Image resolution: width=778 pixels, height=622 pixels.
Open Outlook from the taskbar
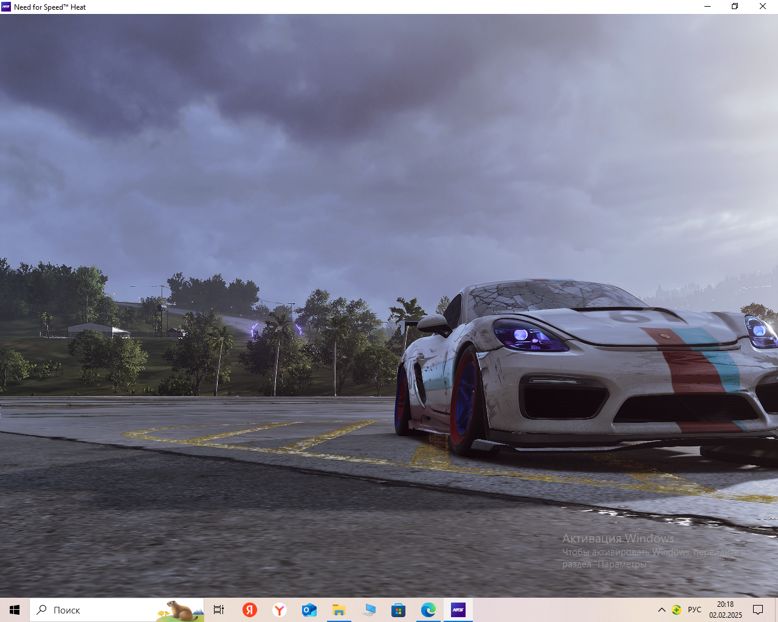tap(309, 610)
